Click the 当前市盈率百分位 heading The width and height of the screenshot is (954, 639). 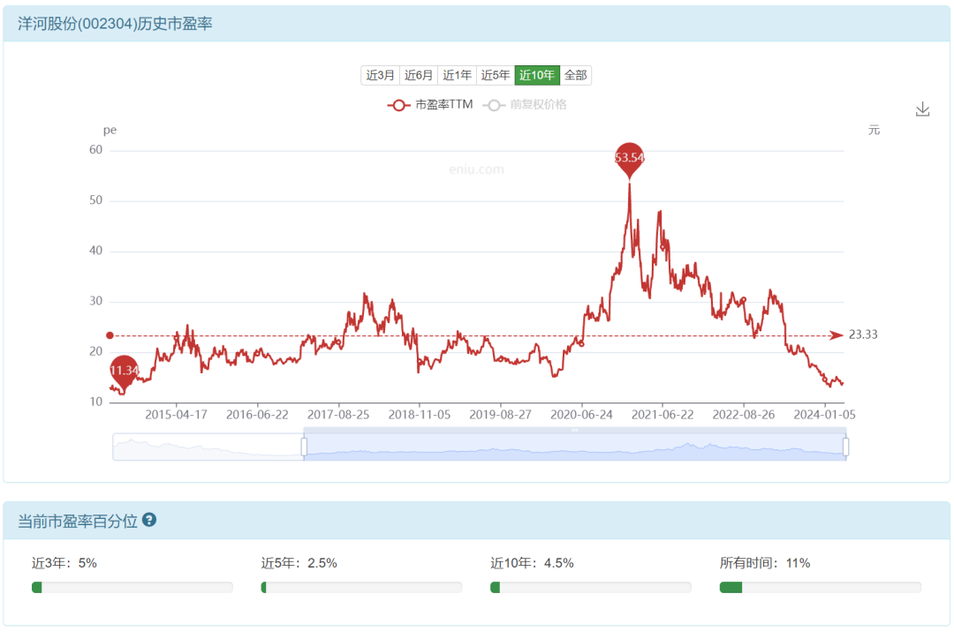click(77, 521)
